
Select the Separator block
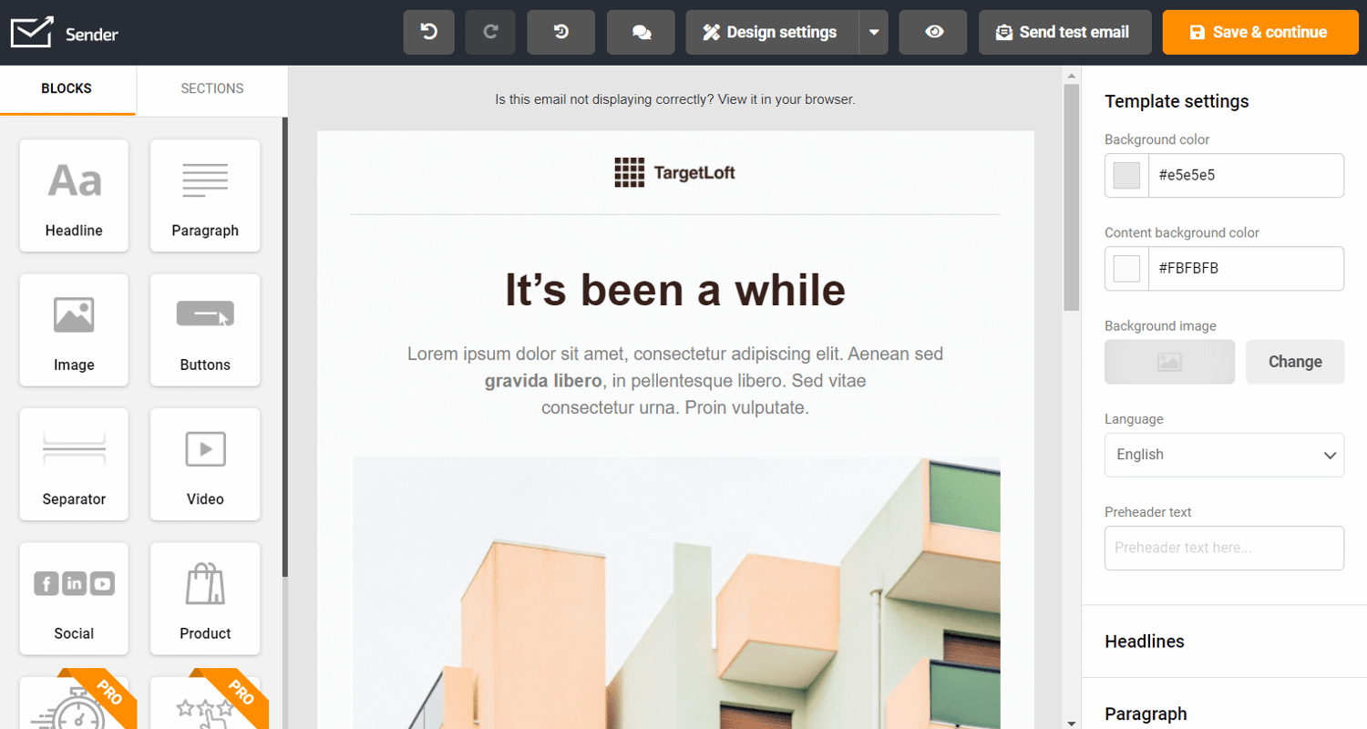(74, 464)
